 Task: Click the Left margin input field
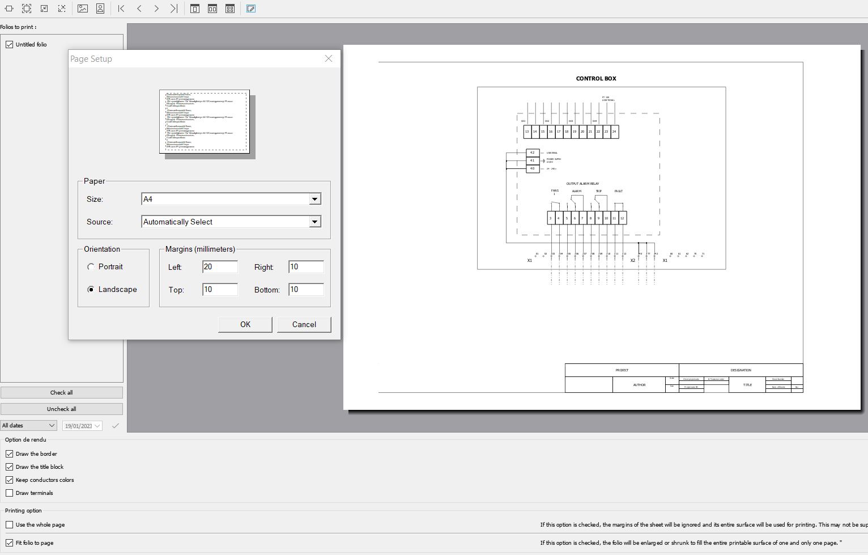point(220,267)
